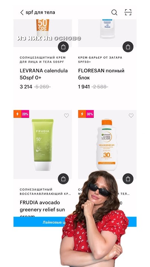Image resolution: width=150 pixels, height=267 pixels.
Task: Open the 'LEVRANA calendula 50spf 0+' title
Action: (x=44, y=74)
